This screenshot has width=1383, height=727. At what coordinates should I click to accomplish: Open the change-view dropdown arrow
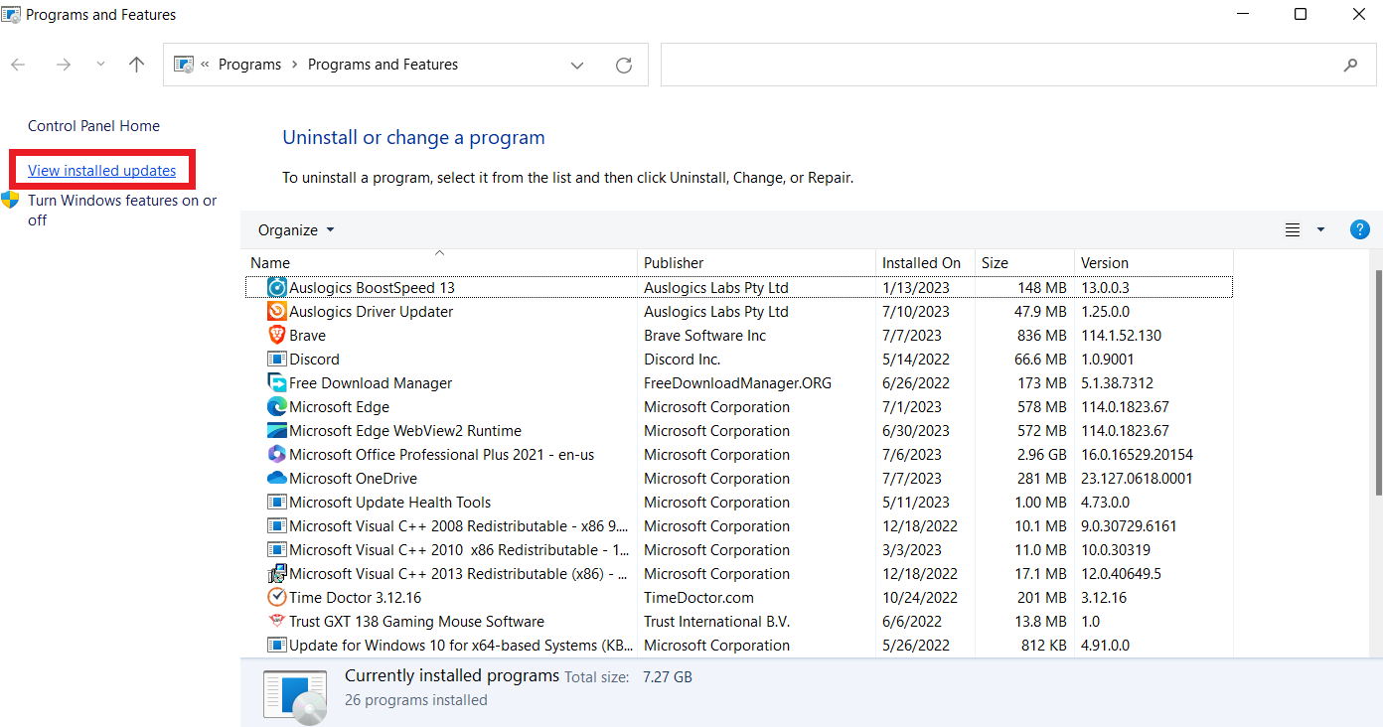(x=1320, y=229)
